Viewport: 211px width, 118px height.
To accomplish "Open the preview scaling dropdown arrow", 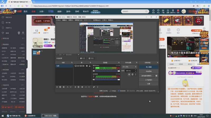I will click(x=78, y=55).
